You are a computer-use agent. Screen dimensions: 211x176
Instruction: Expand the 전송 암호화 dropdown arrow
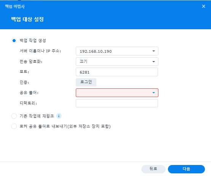click(x=153, y=62)
